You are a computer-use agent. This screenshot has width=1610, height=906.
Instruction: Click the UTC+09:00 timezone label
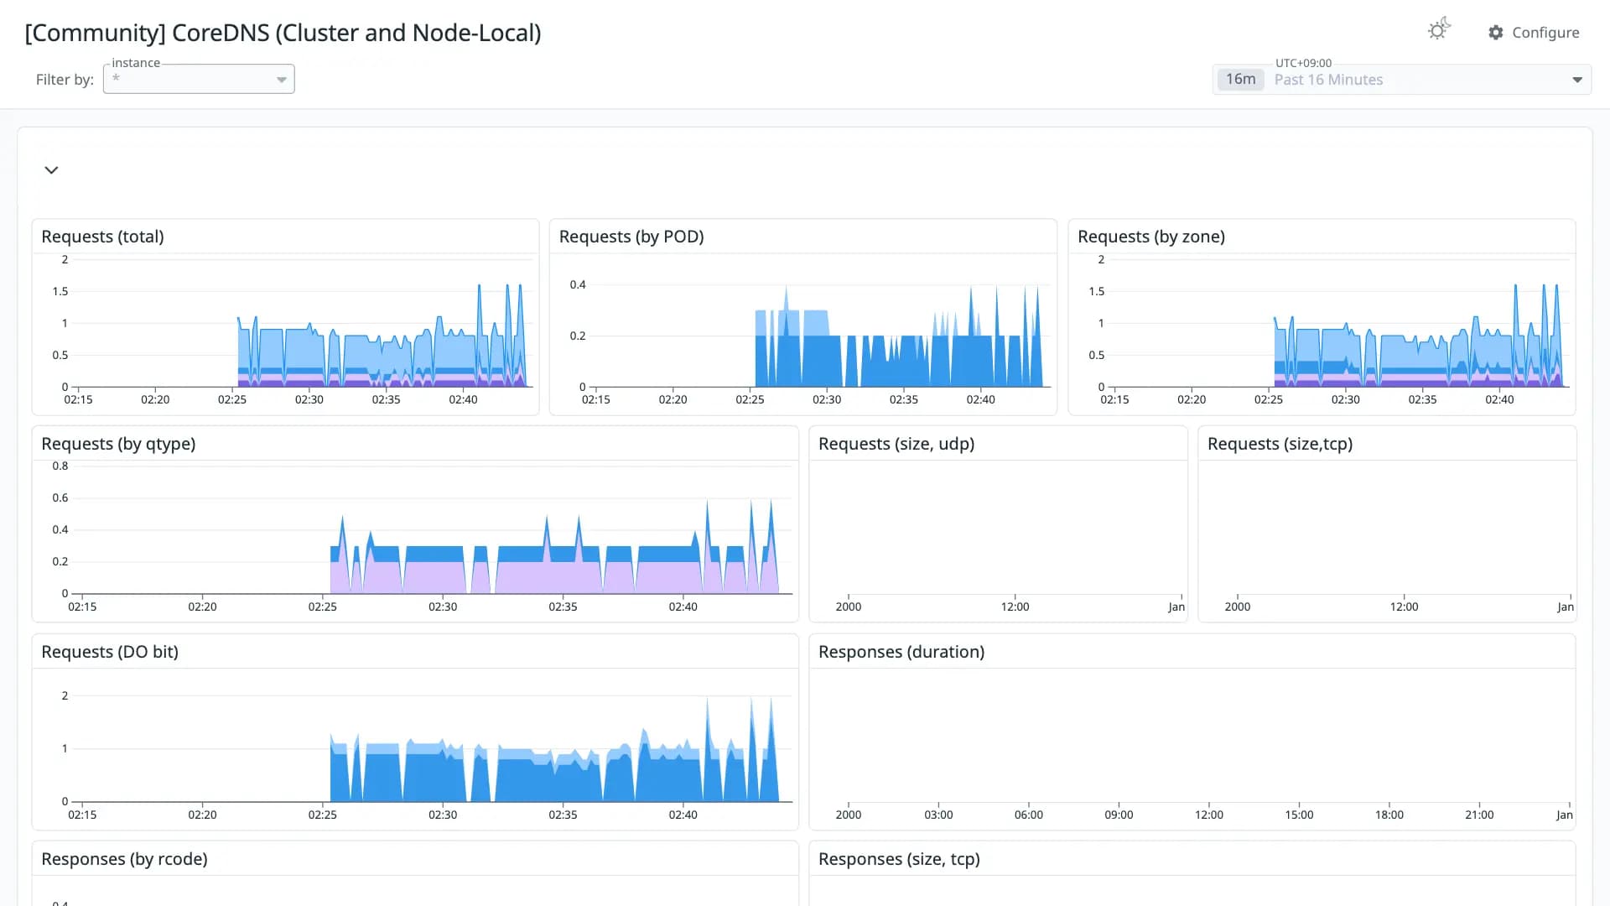[1303, 63]
